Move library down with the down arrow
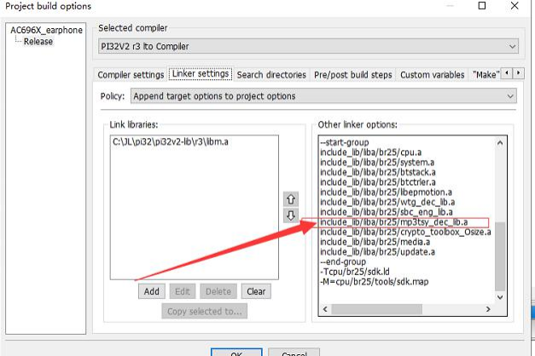This screenshot has height=356, width=535. coord(291,215)
